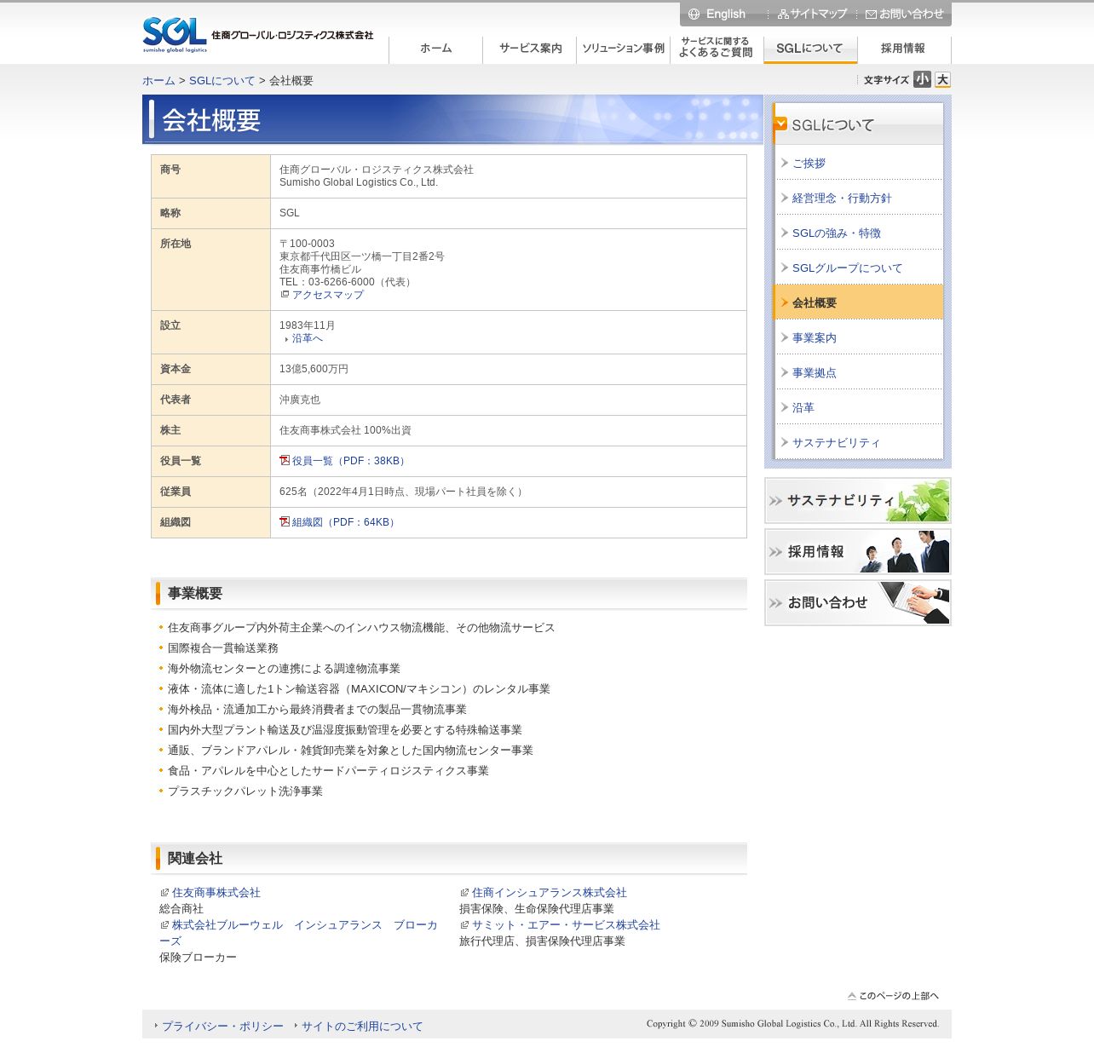Open SGLグループについて in the sidebar
The image size is (1094, 1053).
847,268
